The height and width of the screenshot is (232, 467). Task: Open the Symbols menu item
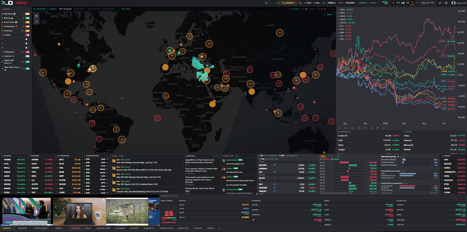[x=331, y=3]
